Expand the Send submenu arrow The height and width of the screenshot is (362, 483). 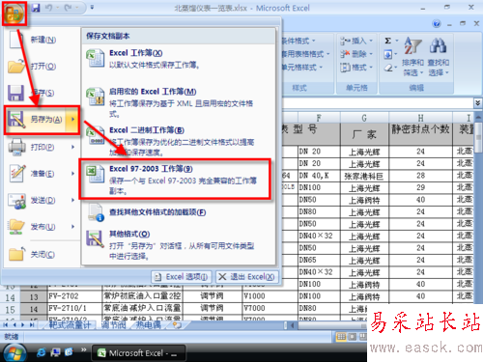72,200
